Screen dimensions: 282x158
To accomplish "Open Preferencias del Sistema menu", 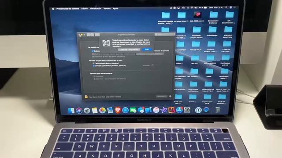I will [x=67, y=9].
